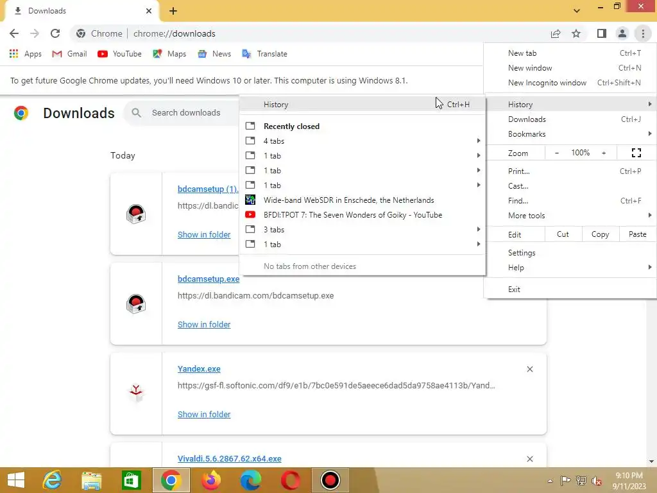Open the Gmail bookmark
The image size is (657, 493).
69,54
